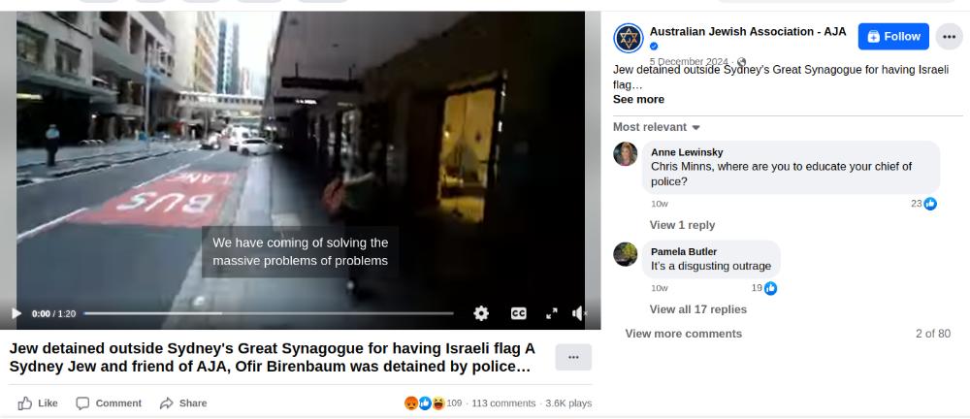Mute the video volume
The width and height of the screenshot is (970, 419).
[x=578, y=314]
